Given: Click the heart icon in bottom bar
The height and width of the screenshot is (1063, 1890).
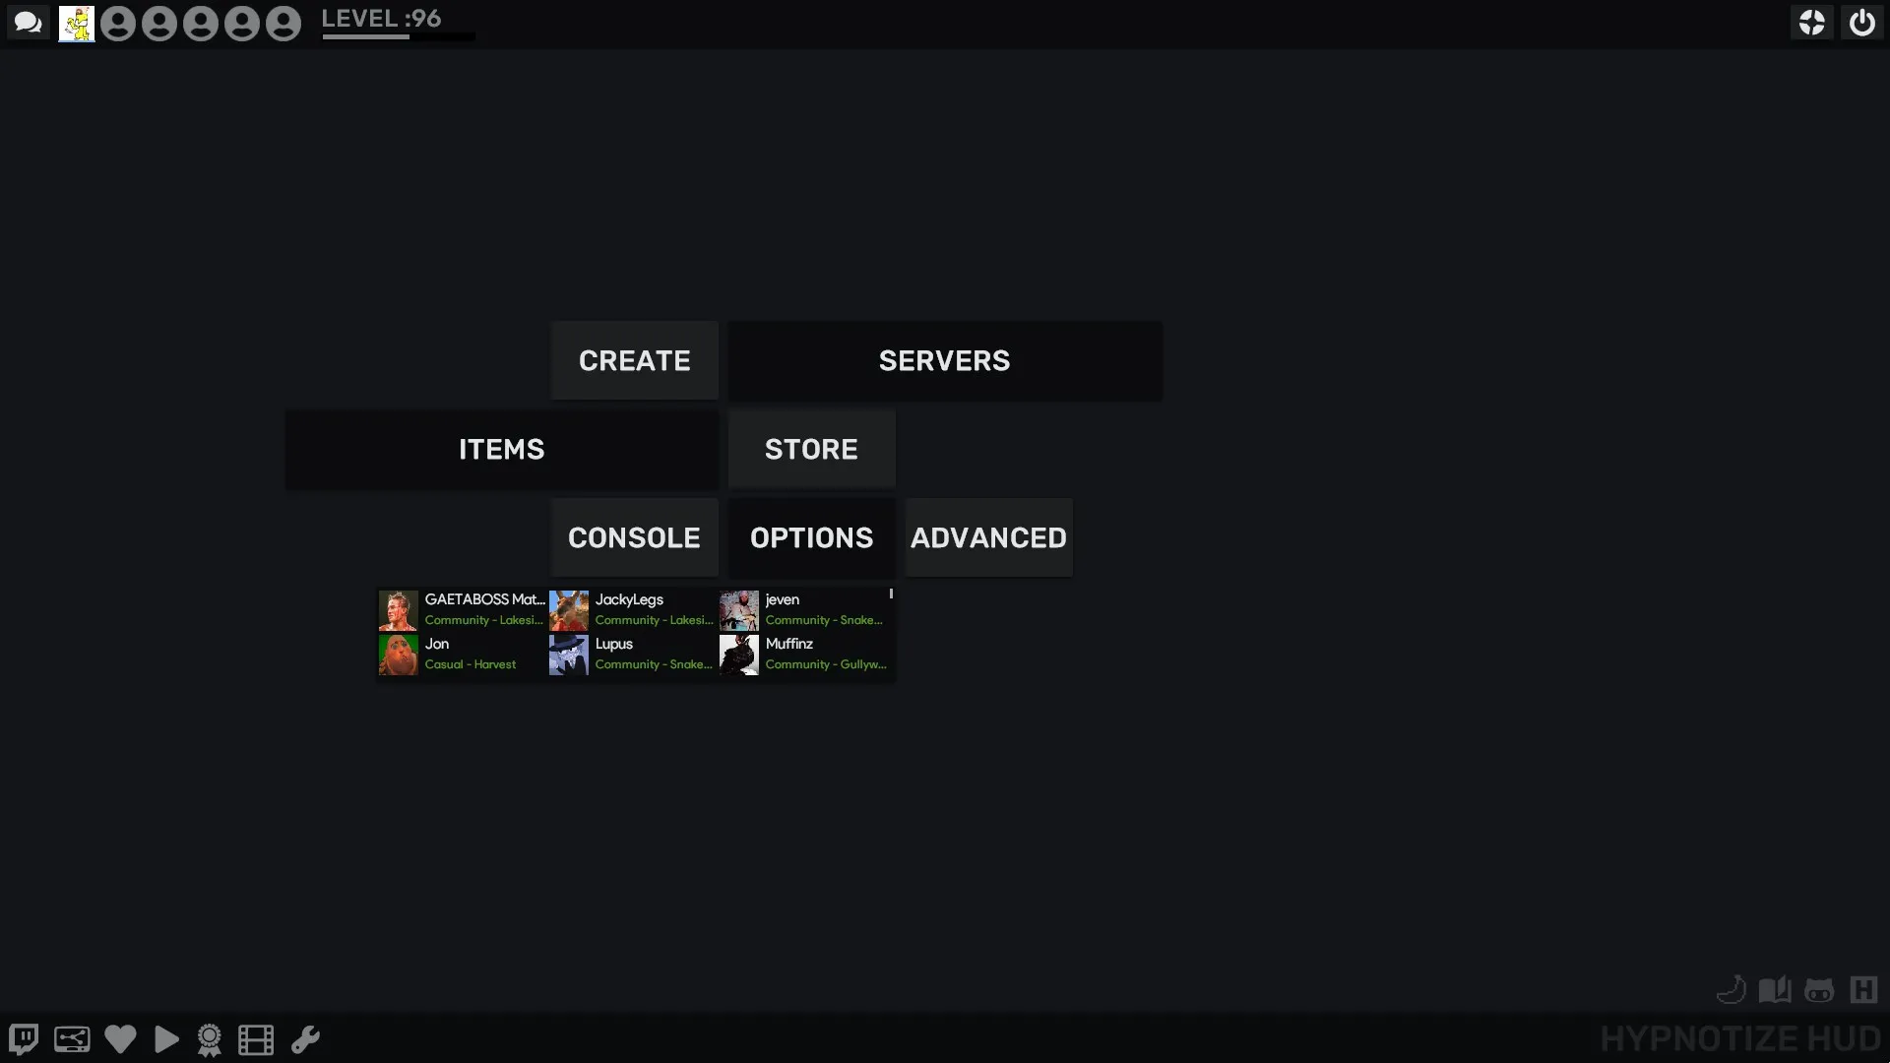Looking at the screenshot, I should click(x=120, y=1039).
